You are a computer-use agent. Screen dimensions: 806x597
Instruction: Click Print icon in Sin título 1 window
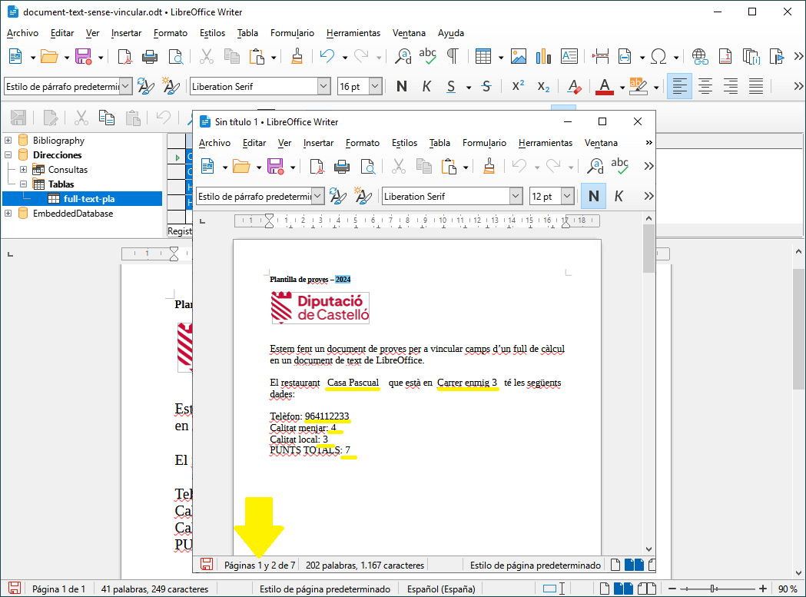(342, 166)
